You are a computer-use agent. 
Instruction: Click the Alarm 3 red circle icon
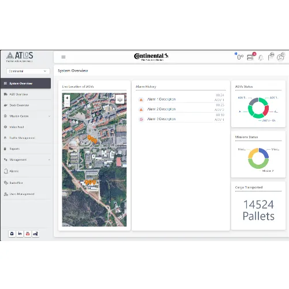(x=141, y=120)
